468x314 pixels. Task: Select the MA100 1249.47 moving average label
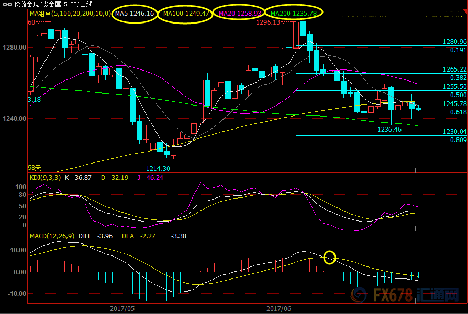[x=186, y=13]
